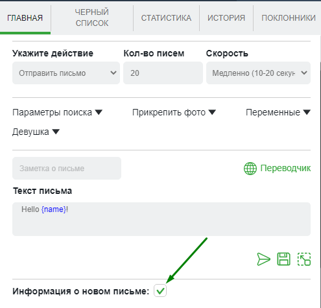Image resolution: width=321 pixels, height=308 pixels.
Task: Click the letter text area with 'Hello {name}!'
Action: point(161,219)
